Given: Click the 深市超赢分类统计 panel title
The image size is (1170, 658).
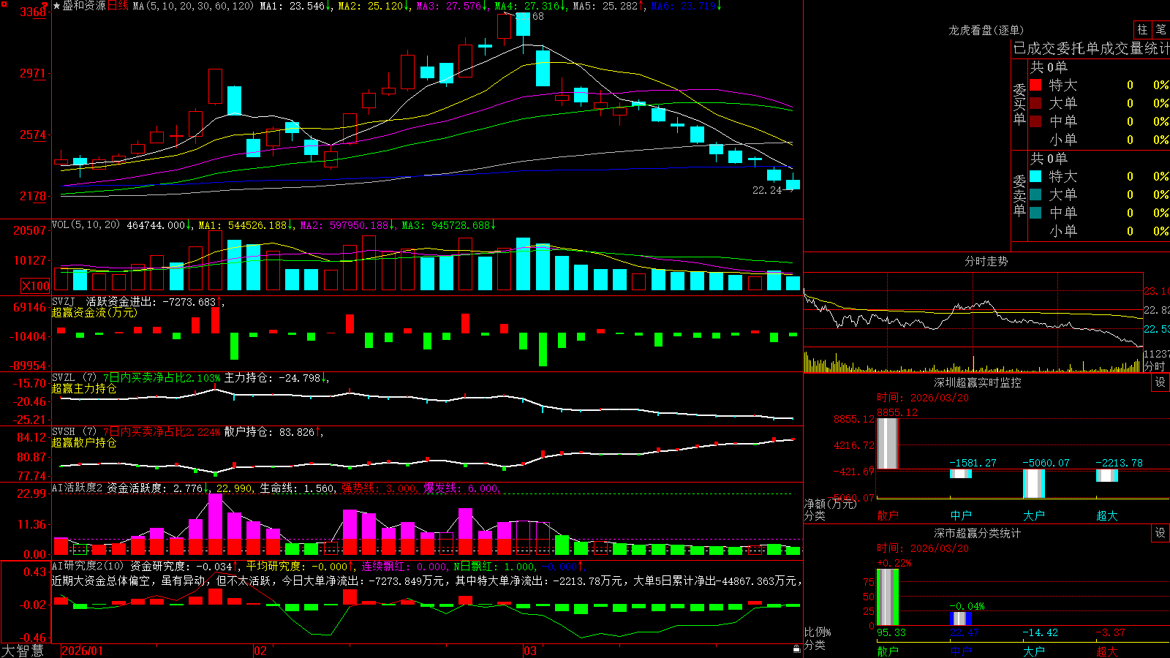Looking at the screenshot, I should click(x=977, y=533).
